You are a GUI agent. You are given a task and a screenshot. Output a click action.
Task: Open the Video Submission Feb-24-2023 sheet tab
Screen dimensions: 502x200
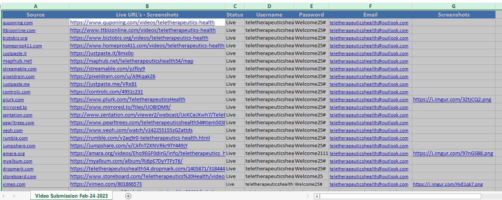tap(72, 196)
